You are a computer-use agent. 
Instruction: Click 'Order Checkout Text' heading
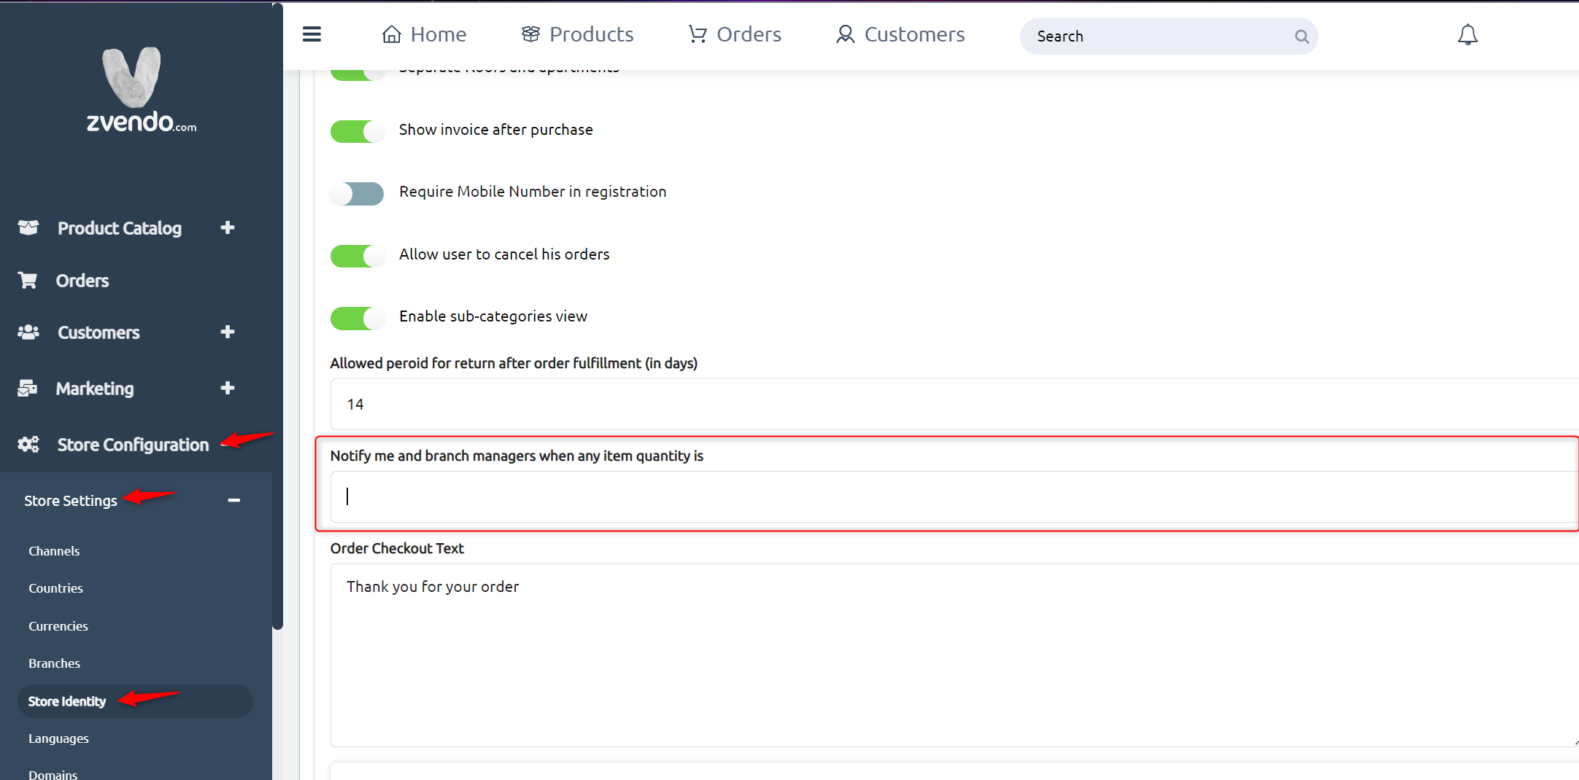(x=397, y=548)
